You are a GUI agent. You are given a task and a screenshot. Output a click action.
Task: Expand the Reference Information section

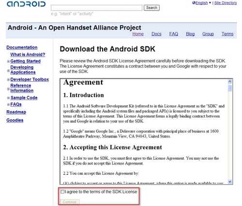click(8, 89)
